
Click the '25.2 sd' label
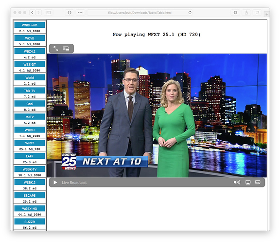click(x=30, y=201)
